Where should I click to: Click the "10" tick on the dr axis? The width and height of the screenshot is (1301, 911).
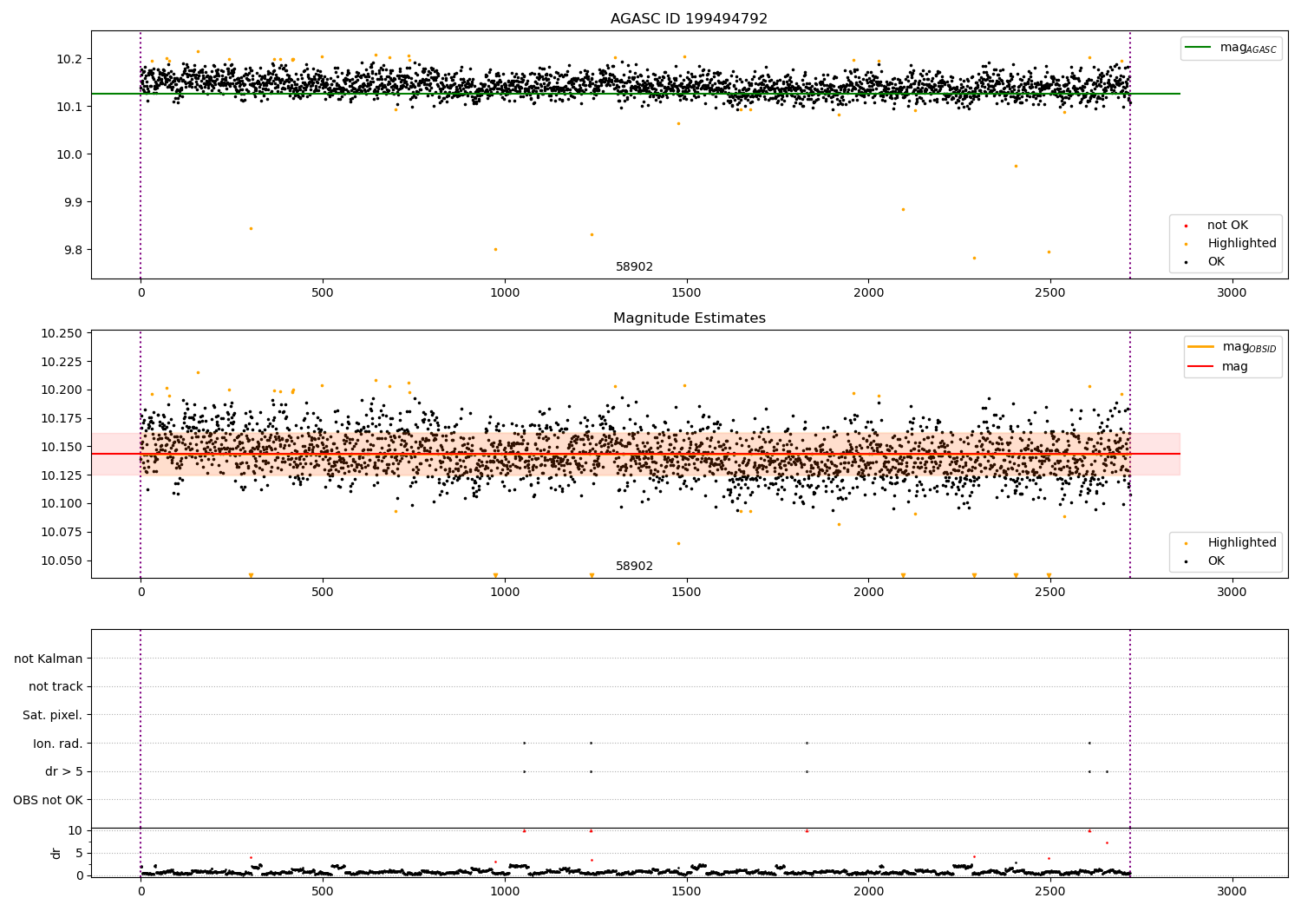75,830
